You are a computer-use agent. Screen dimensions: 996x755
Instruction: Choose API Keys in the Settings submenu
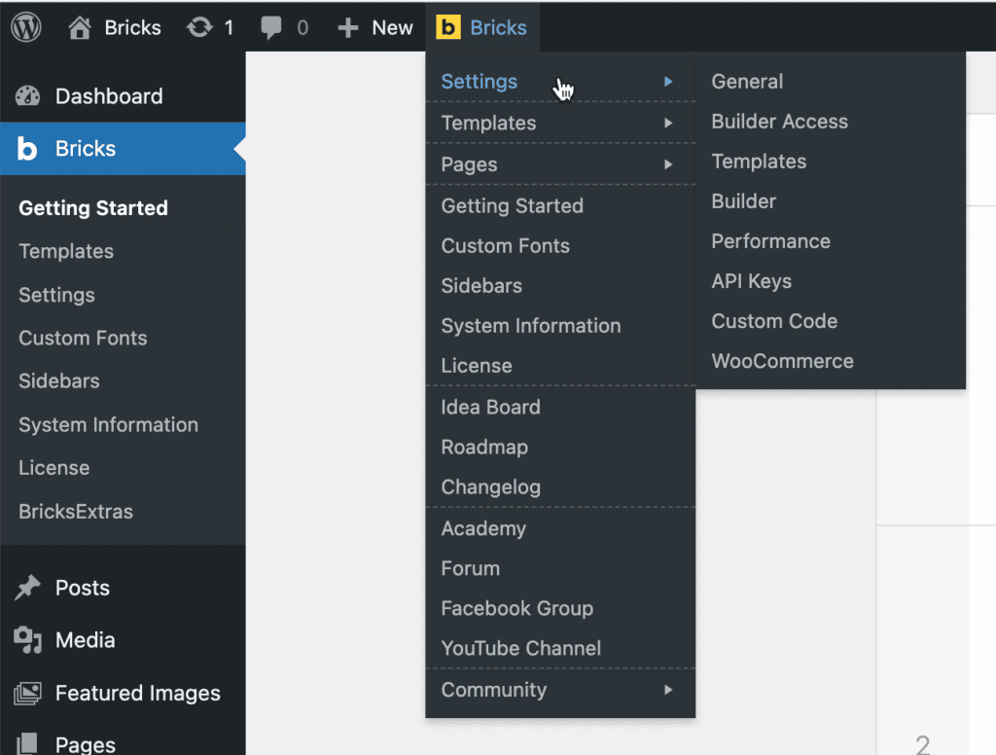coord(751,281)
